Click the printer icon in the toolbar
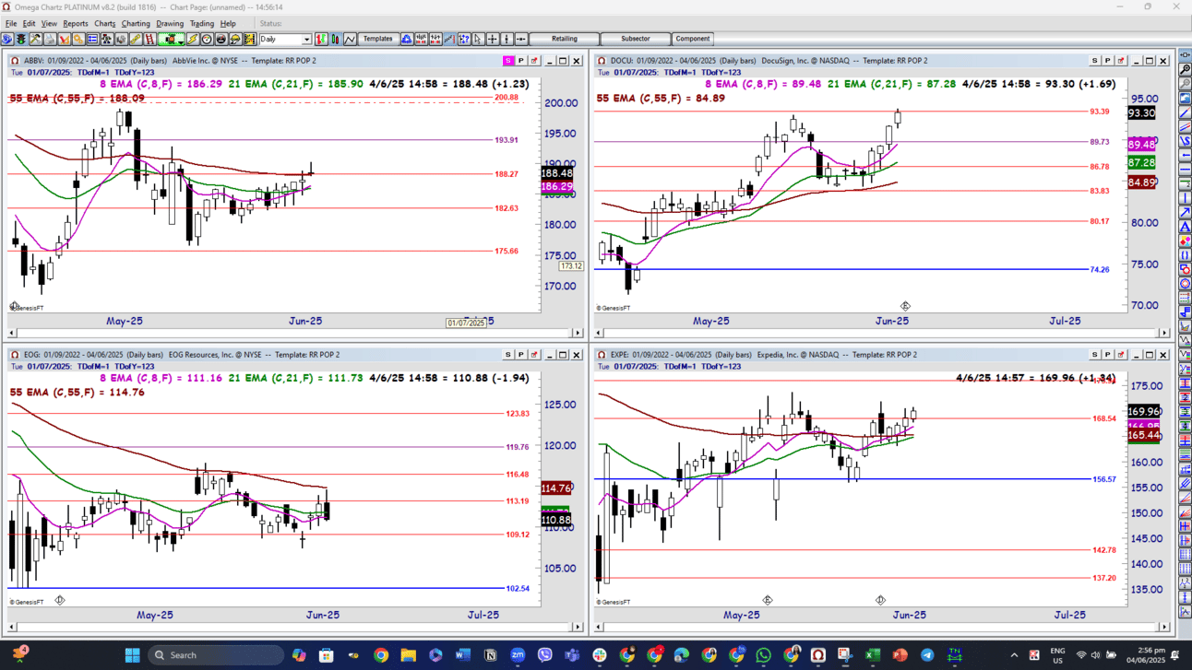 click(50, 39)
